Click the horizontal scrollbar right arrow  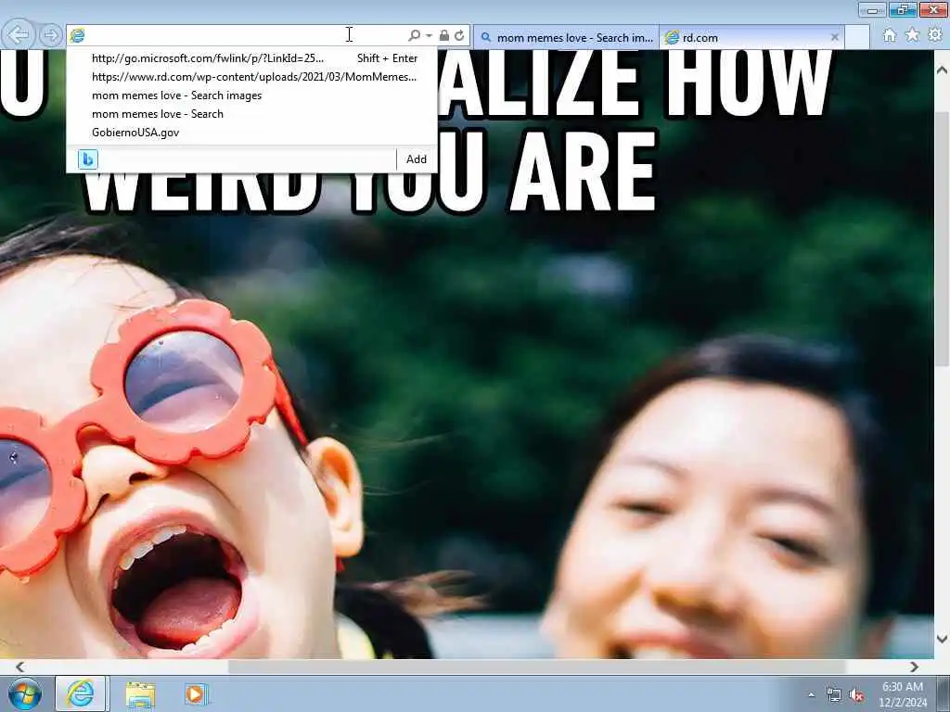pos(914,667)
